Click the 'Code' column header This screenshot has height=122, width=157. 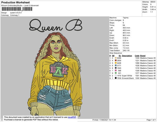coord(137,56)
